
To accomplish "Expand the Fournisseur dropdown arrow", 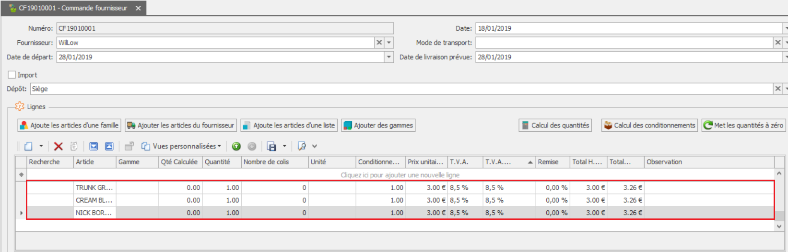I will tap(389, 43).
